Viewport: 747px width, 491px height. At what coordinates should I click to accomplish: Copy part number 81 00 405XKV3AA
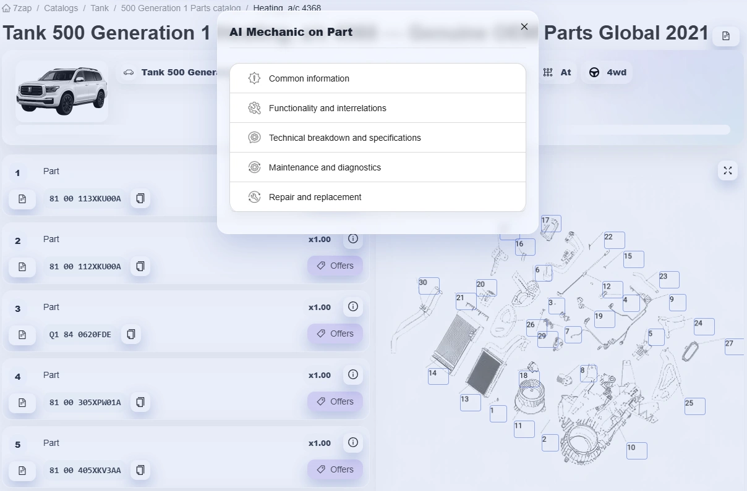pyautogui.click(x=140, y=470)
